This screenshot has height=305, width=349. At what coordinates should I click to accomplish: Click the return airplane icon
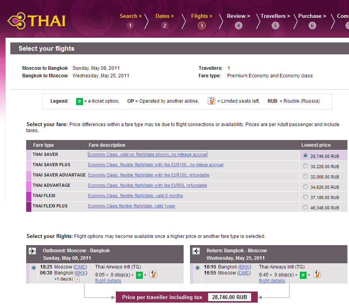point(196,251)
